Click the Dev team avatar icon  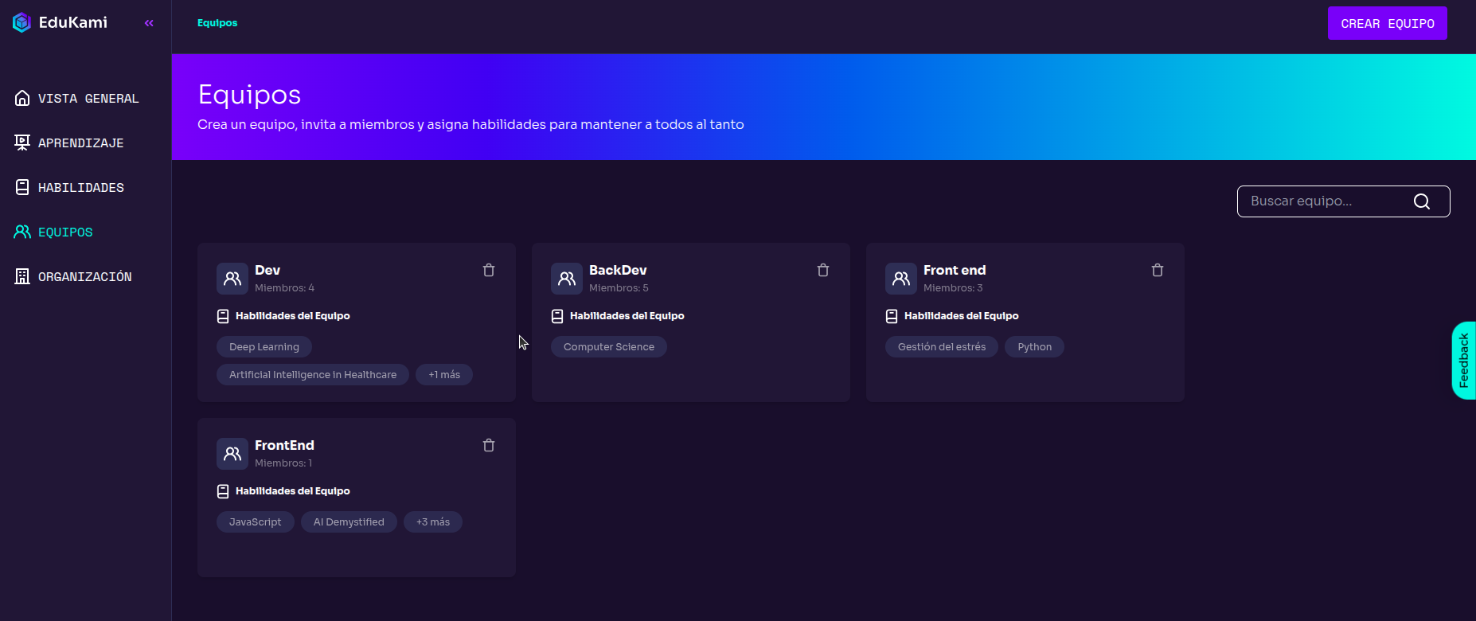pyautogui.click(x=232, y=279)
